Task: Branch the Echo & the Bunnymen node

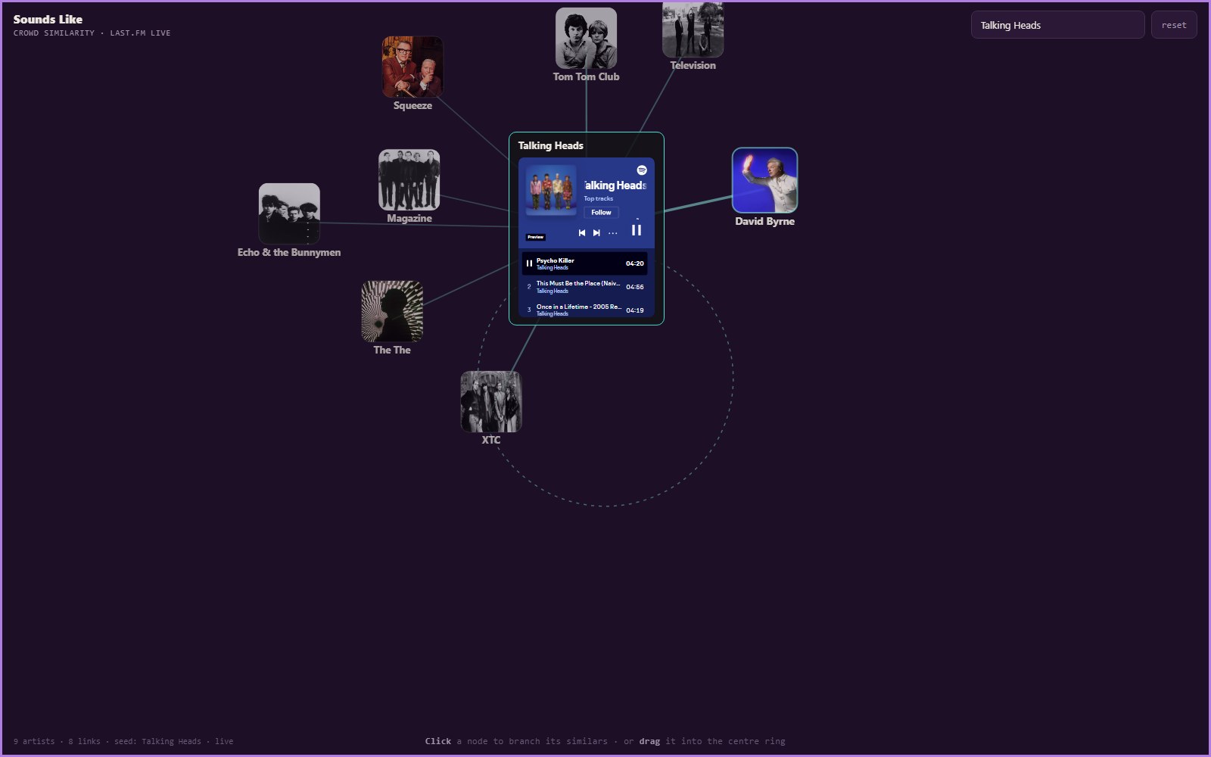Action: (x=289, y=214)
